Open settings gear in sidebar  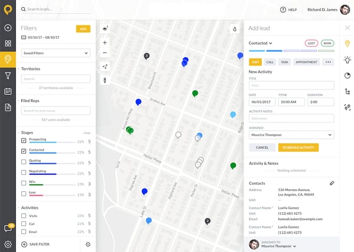pyautogui.click(x=8, y=244)
